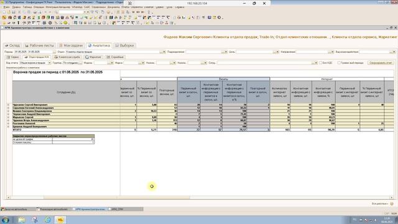Open the Отдел selection ellipsis button

(161, 52)
